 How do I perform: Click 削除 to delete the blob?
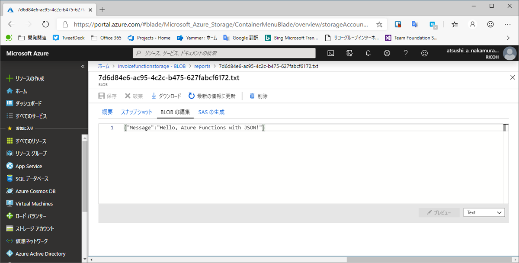259,96
